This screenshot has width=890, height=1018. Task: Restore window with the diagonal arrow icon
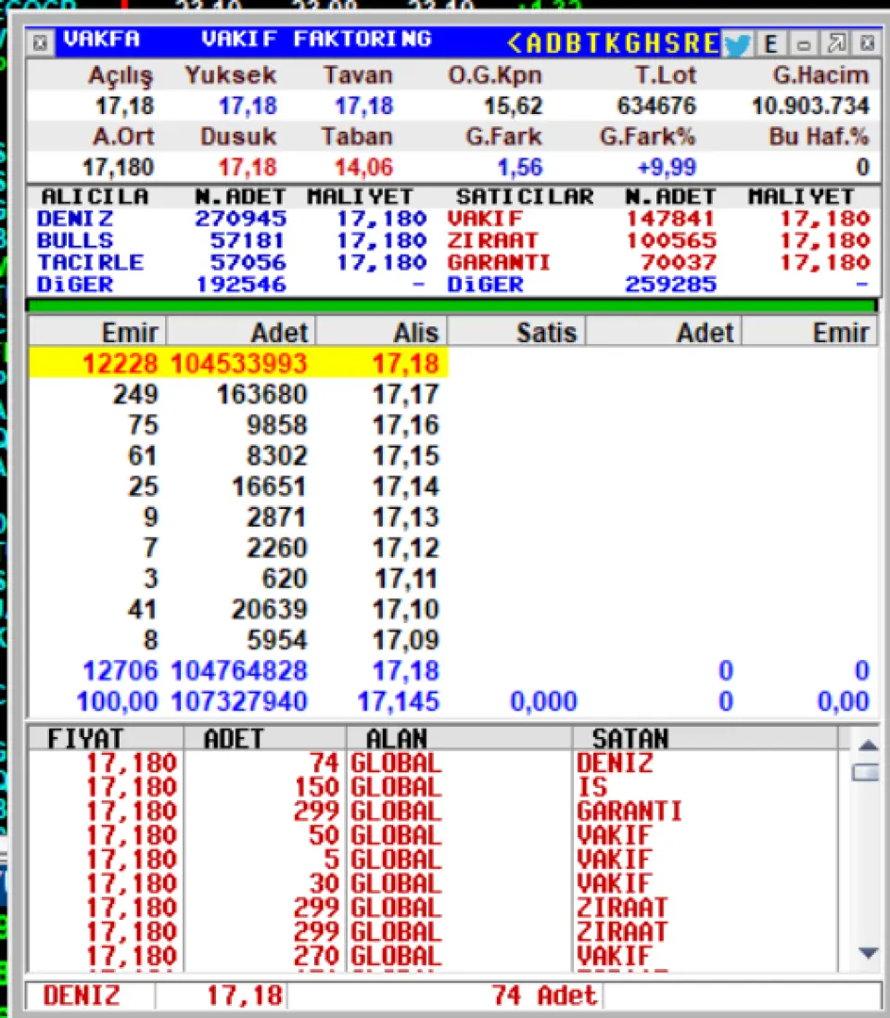[835, 44]
